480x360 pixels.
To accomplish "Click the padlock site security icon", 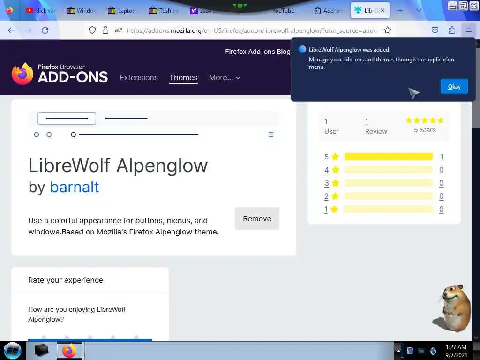I will tap(105, 30).
